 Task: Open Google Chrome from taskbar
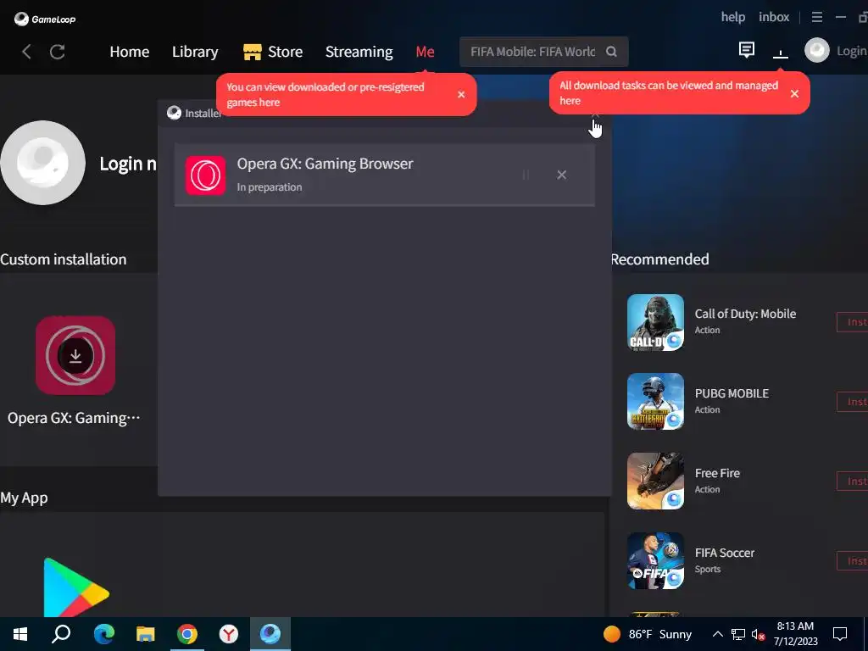coord(187,634)
